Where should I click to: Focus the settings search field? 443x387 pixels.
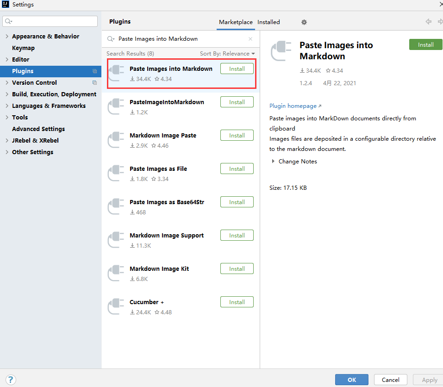50,21
